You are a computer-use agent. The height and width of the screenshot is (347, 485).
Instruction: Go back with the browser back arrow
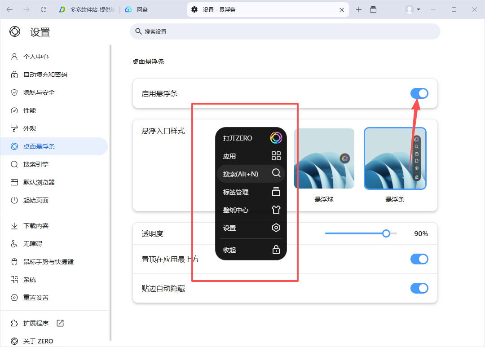(x=9, y=9)
